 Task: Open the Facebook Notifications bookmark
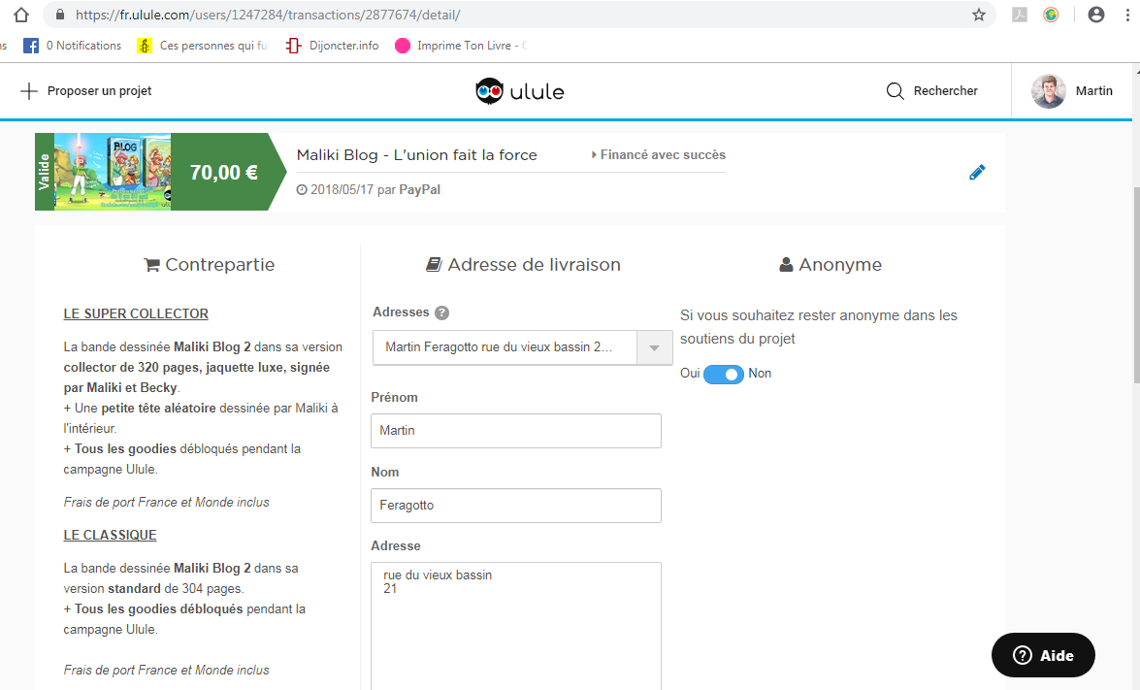click(73, 46)
